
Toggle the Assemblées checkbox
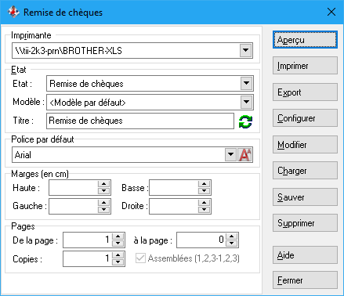pyautogui.click(x=140, y=258)
